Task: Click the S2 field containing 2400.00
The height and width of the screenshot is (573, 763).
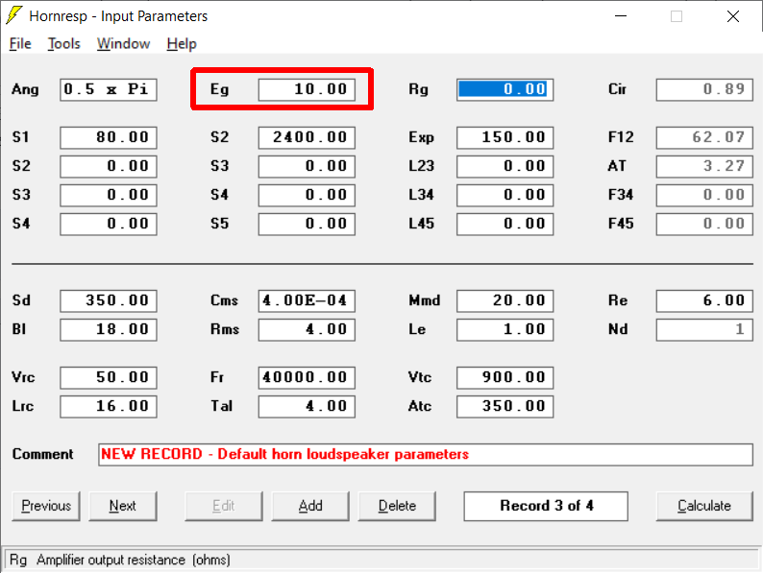Action: point(307,137)
